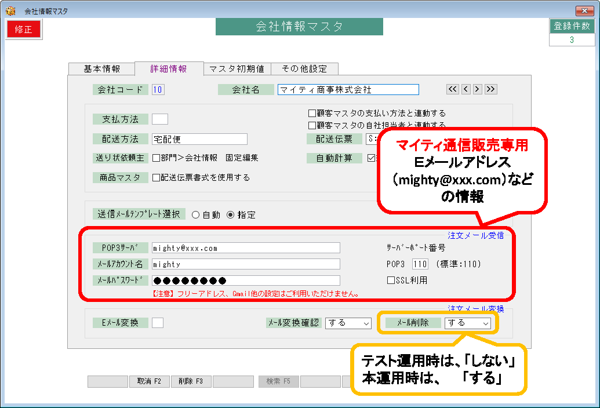Select 指定 radio for mail template
This screenshot has width=600, height=408.
(230, 214)
